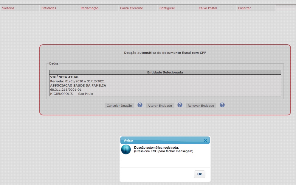296x185 pixels.
Task: Click the help icon next to Renovar Entidade
Action: point(222,105)
